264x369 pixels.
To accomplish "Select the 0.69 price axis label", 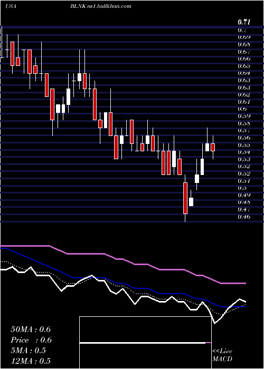I will [244, 37].
